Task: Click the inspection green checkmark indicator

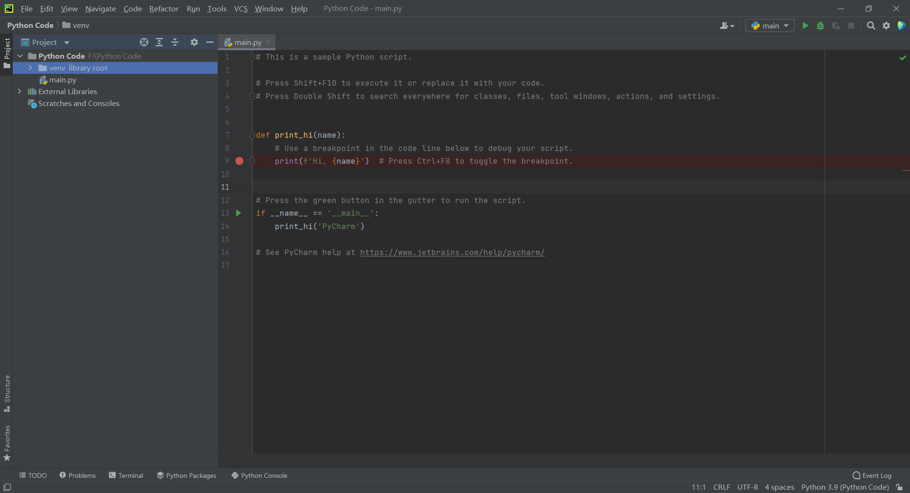Action: click(x=902, y=58)
